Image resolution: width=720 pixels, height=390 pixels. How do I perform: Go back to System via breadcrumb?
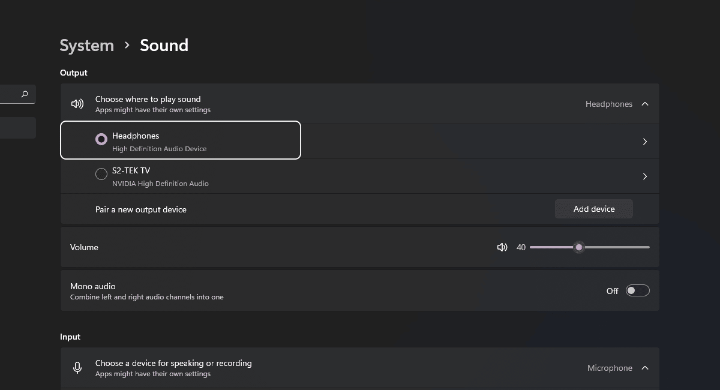[x=87, y=46]
